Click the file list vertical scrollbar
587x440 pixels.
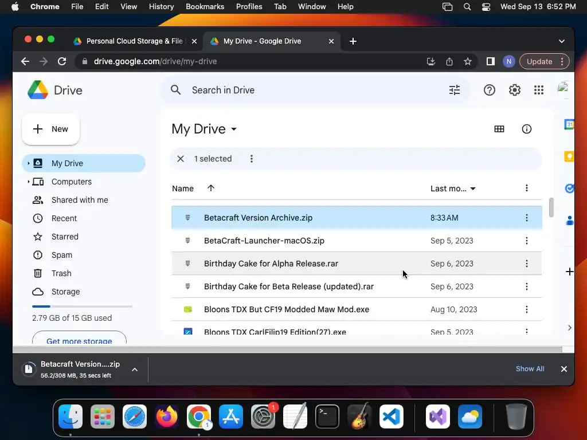pyautogui.click(x=551, y=207)
